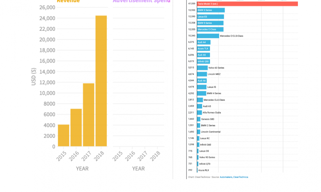Click the "BMW 2 Series" label
The image size is (321, 192).
[208, 125]
